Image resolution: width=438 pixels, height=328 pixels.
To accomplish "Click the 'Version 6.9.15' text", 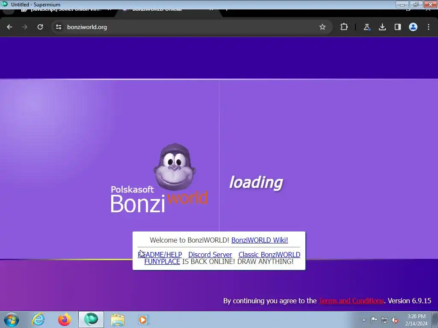I will point(409,301).
